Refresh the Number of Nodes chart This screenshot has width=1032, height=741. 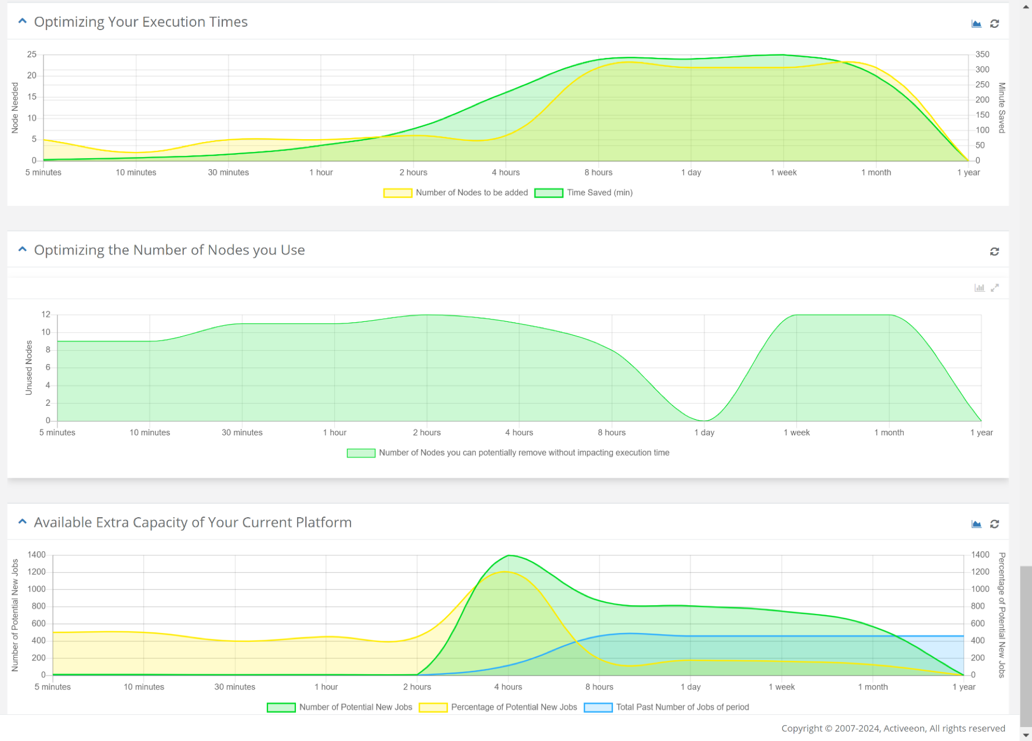point(995,252)
